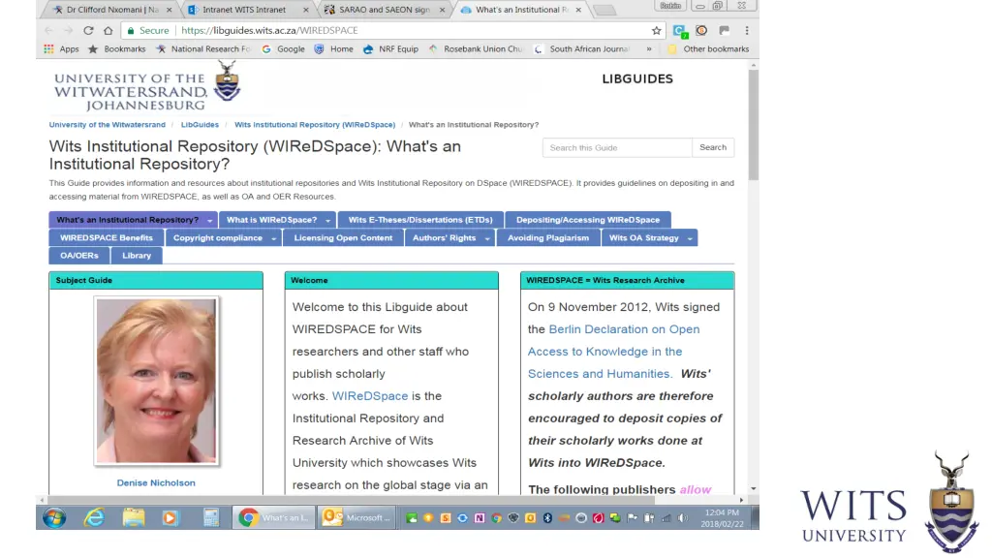The width and height of the screenshot is (992, 558).
Task: Open Depositing/Accessing WIReDSpace tab
Action: (588, 220)
